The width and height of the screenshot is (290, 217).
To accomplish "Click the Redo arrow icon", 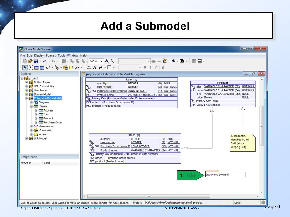I will (54, 61).
